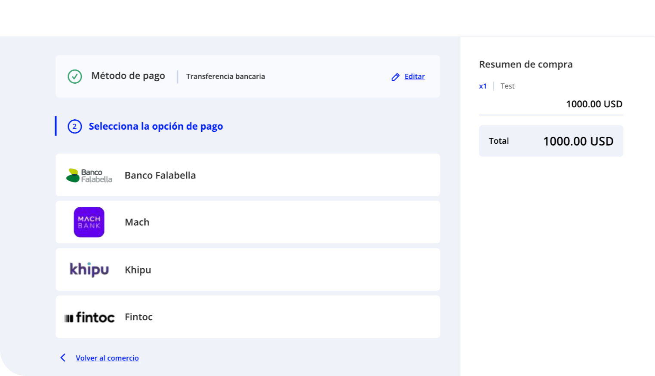
Task: Click the Banco Falabella logo
Action: [x=89, y=175]
